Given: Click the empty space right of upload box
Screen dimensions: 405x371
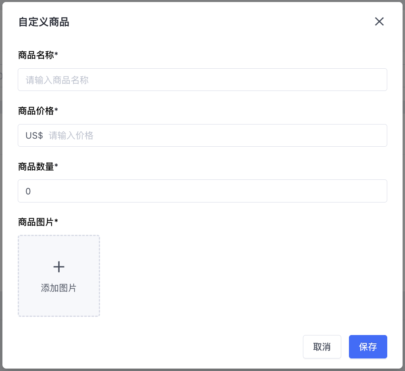Looking at the screenshot, I should (242, 276).
